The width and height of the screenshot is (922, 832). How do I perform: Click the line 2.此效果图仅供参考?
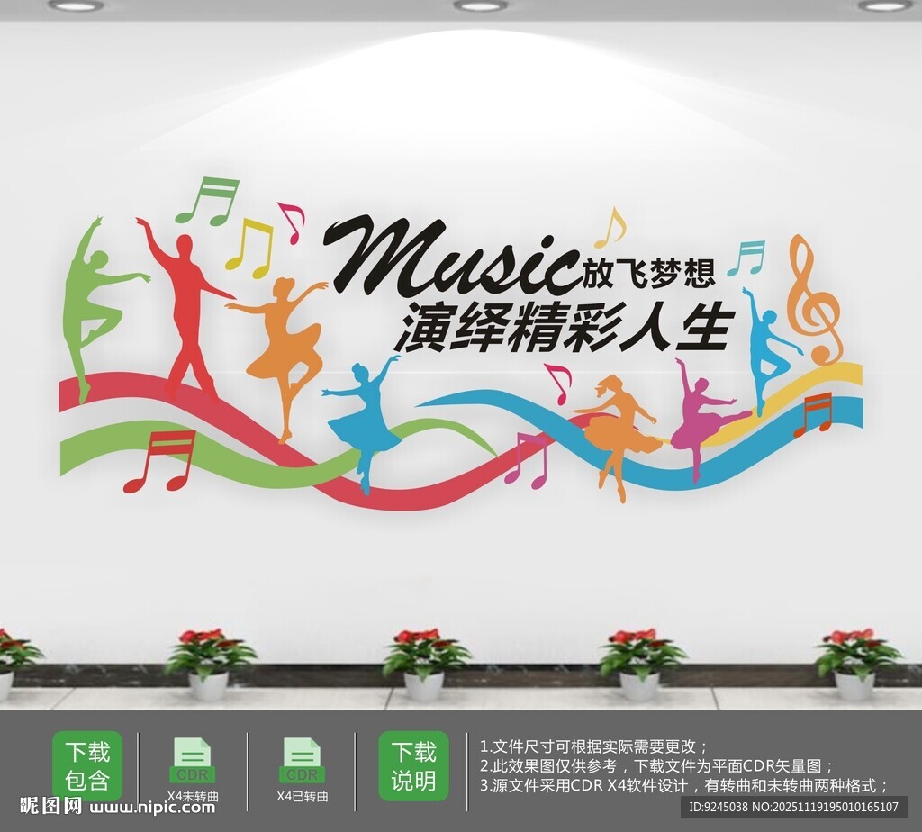pyautogui.click(x=656, y=766)
